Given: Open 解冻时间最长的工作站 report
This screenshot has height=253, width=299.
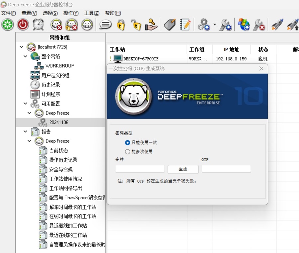Looking at the screenshot, I should 73,207.
